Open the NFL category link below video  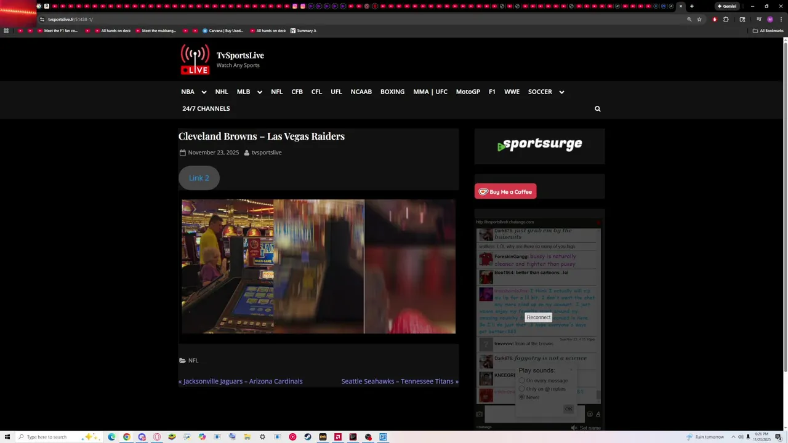coord(193,361)
